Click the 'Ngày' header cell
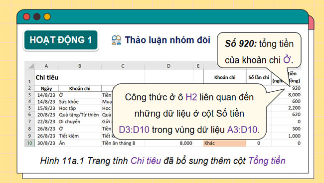Screen dimensions: 324x183 [46, 88]
